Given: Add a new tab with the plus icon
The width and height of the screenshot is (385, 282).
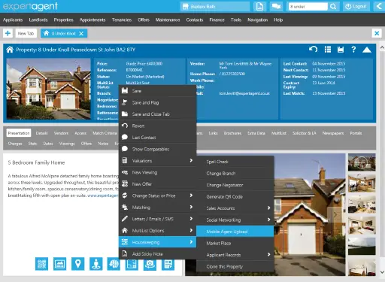Looking at the screenshot, I should [x=8, y=33].
